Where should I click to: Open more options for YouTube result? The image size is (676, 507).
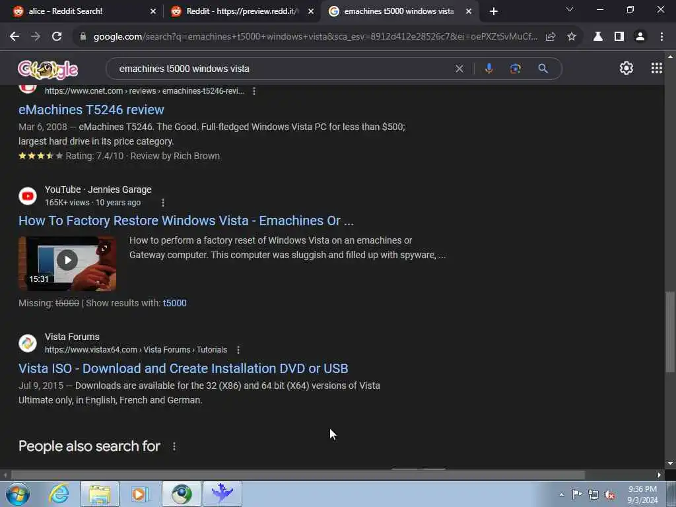point(163,203)
